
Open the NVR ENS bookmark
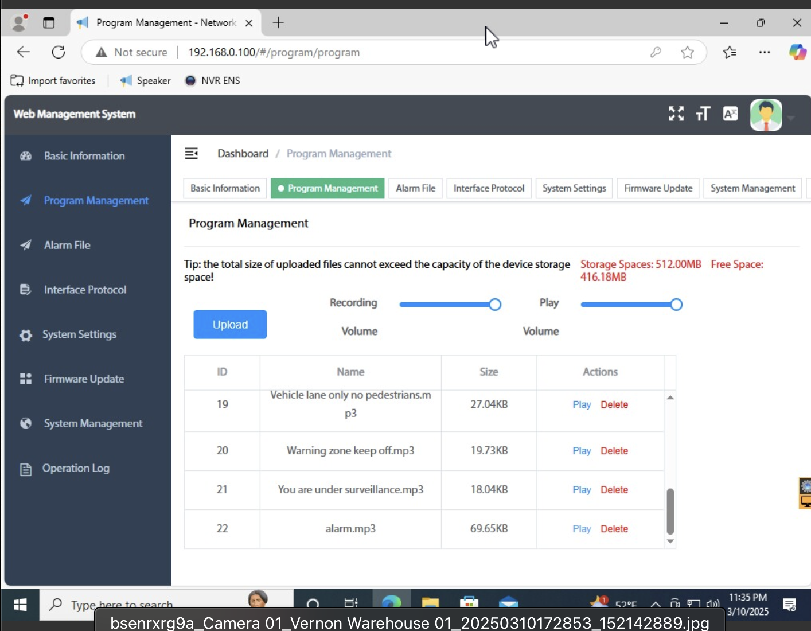click(212, 81)
